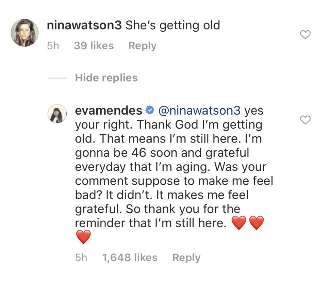Like ninawatson3's comment with the heart
Screen dimensions: 330x284
click(306, 35)
